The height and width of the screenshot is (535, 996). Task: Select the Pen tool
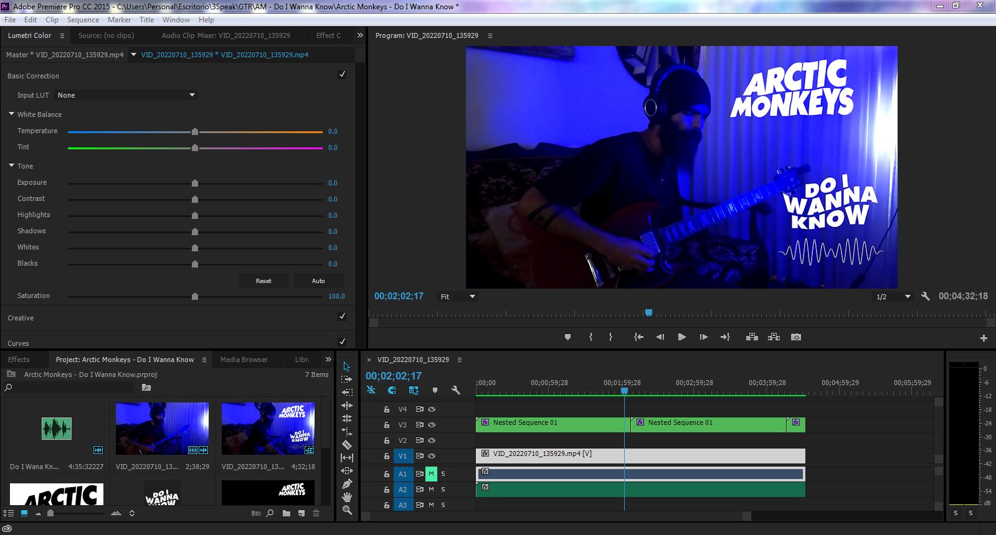pyautogui.click(x=347, y=484)
